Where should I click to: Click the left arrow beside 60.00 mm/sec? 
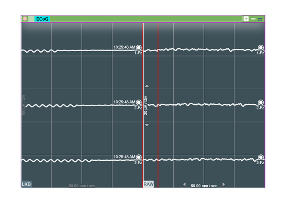point(185,184)
